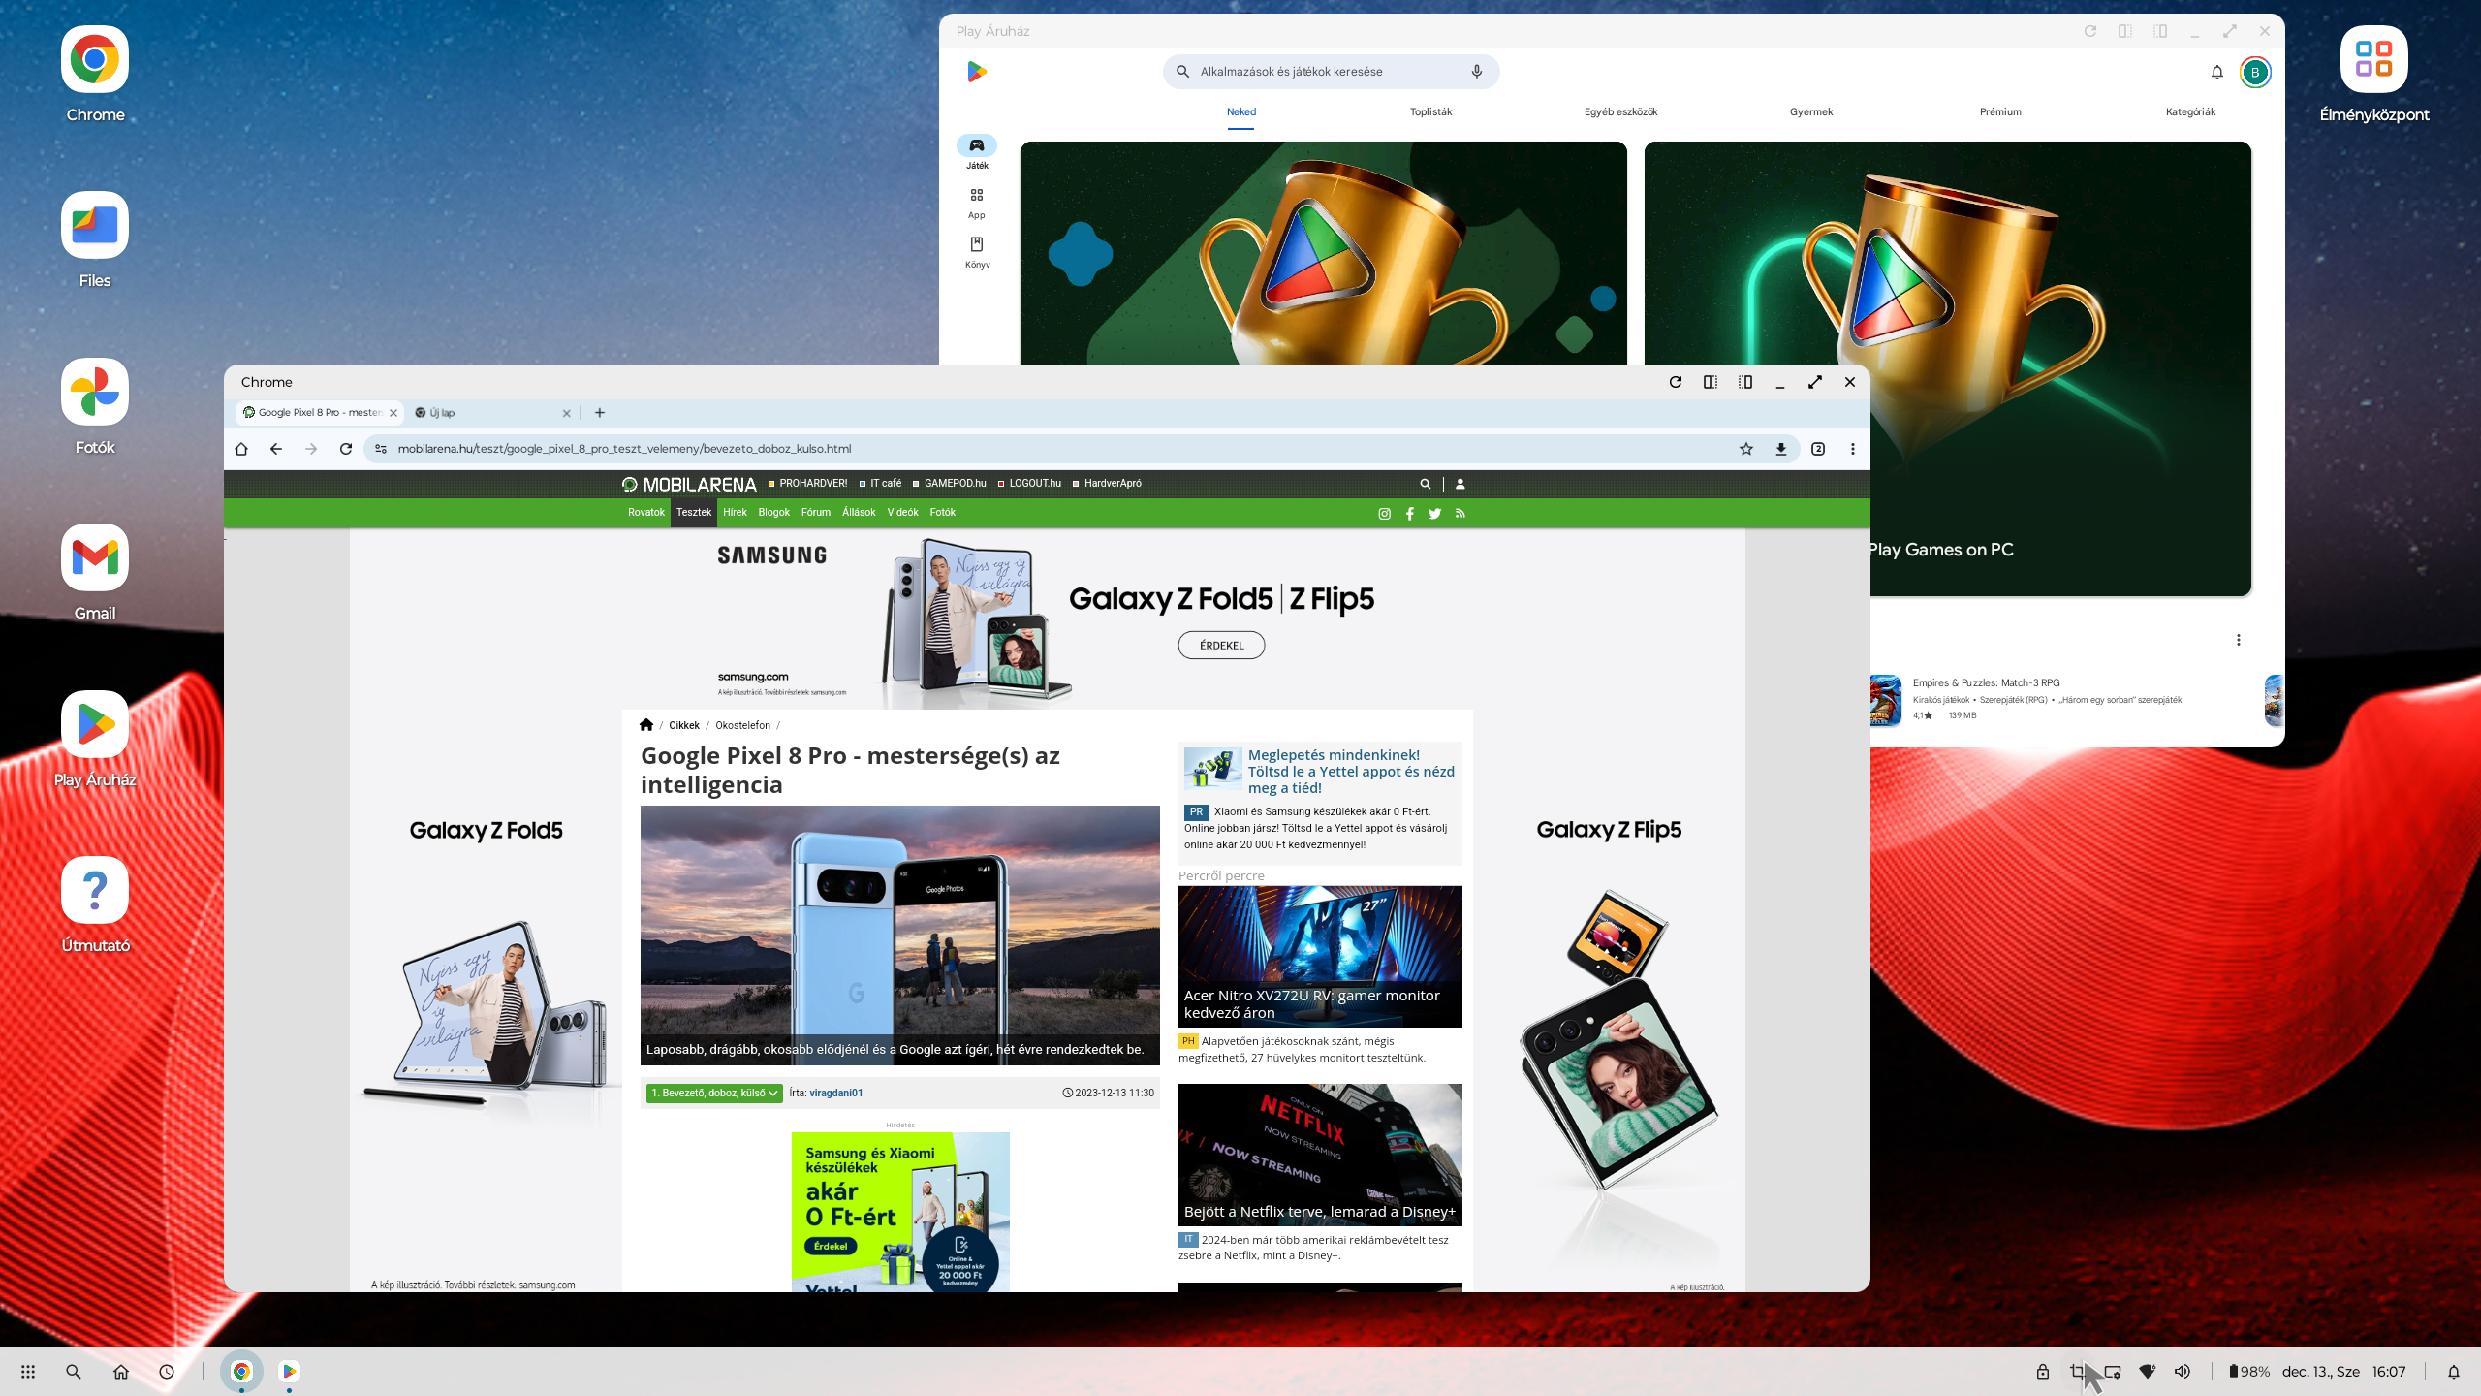Open the notifications bell in the taskbar
This screenshot has width=2481, height=1396.
(2454, 1372)
